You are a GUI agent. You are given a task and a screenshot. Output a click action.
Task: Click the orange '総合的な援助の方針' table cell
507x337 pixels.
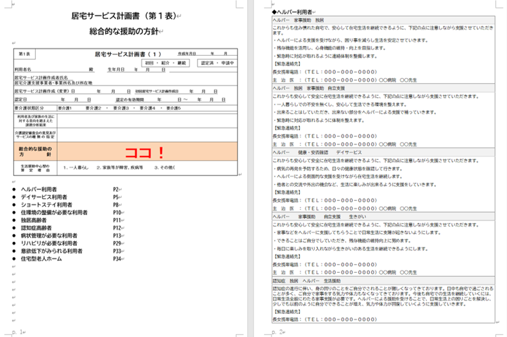point(35,151)
